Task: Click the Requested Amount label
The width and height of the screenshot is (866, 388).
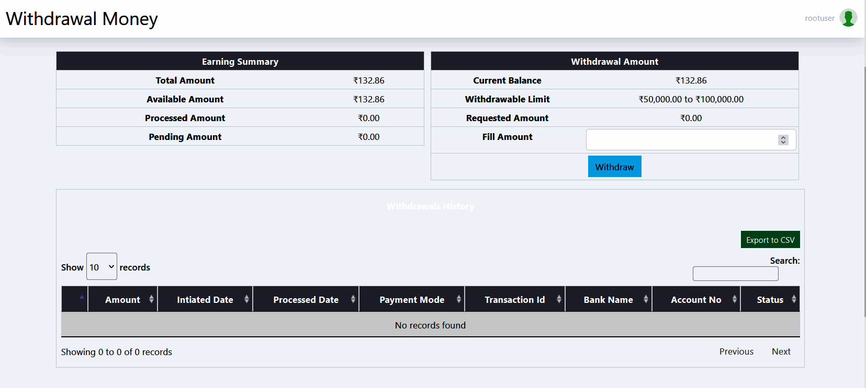Action: tap(507, 118)
